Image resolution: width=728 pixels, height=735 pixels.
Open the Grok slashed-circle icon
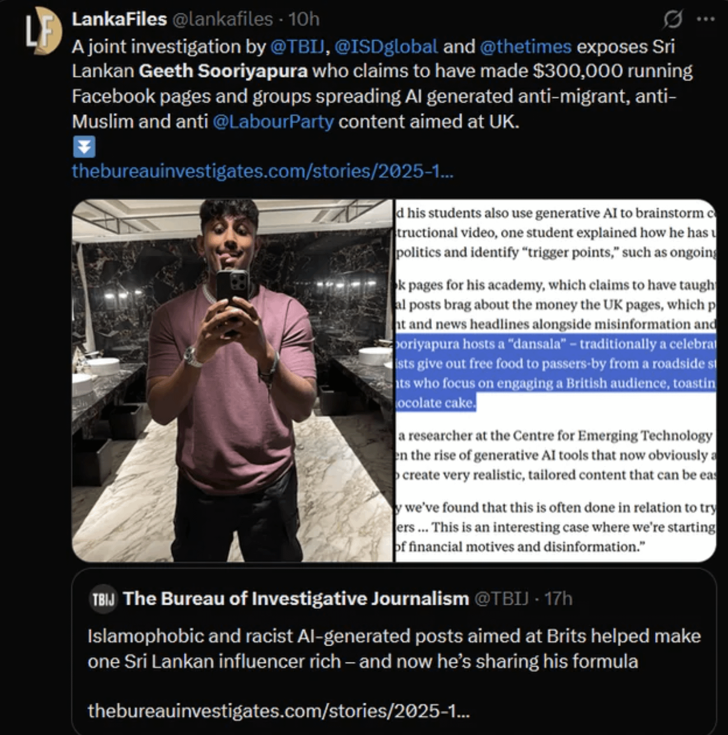[672, 19]
